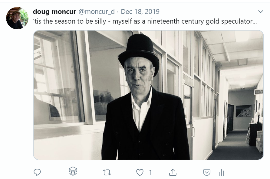View tweet activity bar chart icon
This screenshot has height=179, width=270.
click(222, 172)
